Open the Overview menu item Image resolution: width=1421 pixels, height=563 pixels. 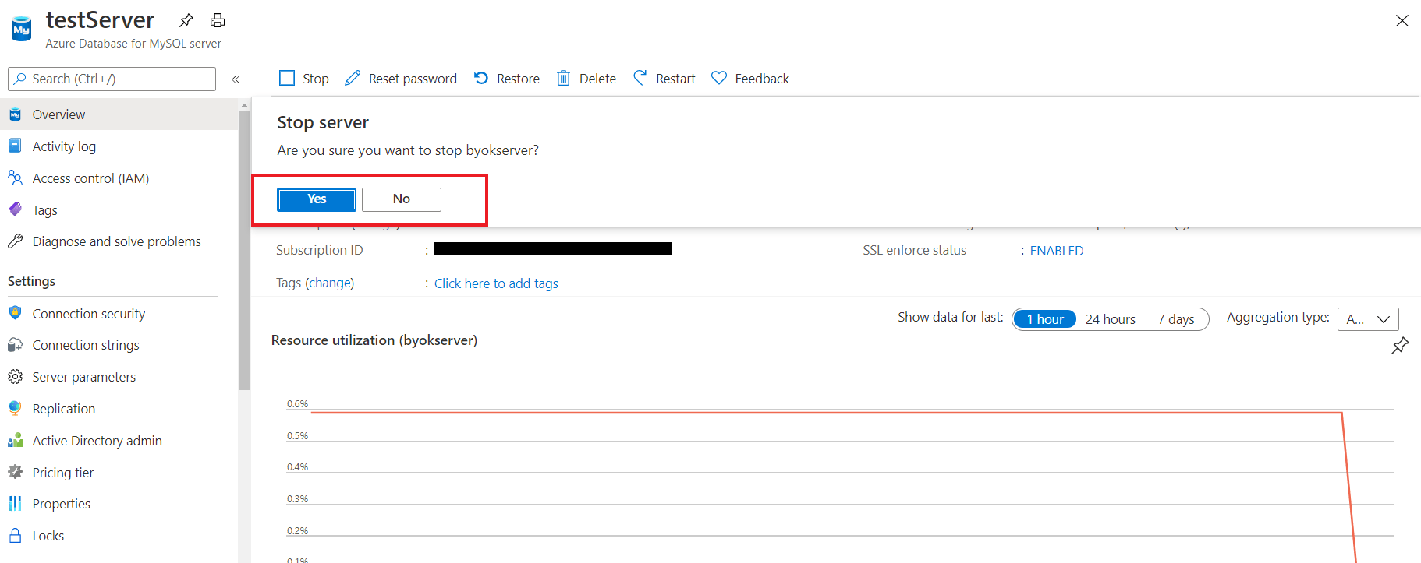(x=119, y=114)
